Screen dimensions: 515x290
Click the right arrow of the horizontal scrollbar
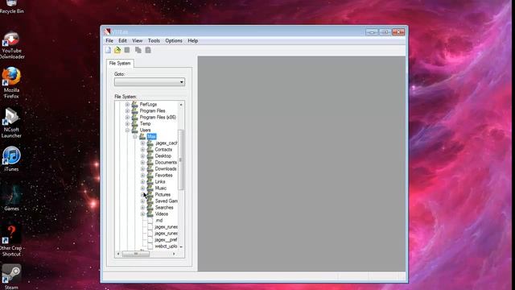(174, 254)
